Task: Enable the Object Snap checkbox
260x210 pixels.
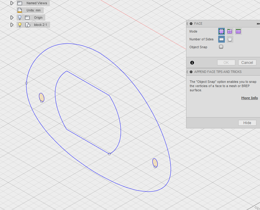Action: (x=221, y=47)
